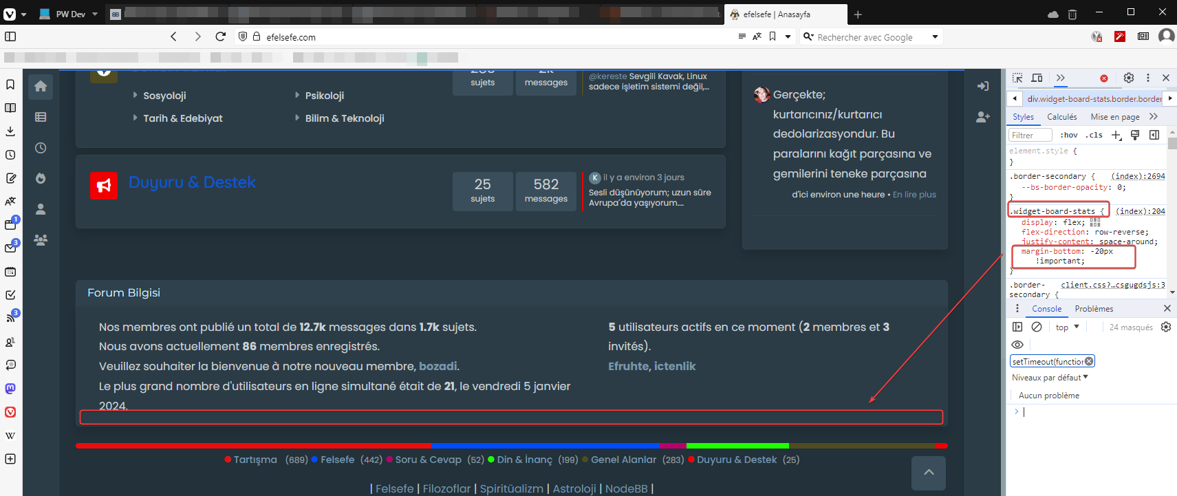
Task: Clear the console with the ban icon
Action: click(1037, 327)
